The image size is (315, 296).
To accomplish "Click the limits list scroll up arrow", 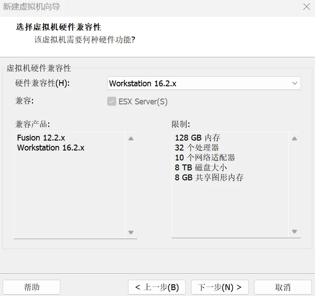I will click(294, 139).
